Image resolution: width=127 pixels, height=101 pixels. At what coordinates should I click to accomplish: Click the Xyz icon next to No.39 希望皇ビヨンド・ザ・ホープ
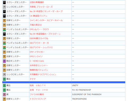coord(4,11)
